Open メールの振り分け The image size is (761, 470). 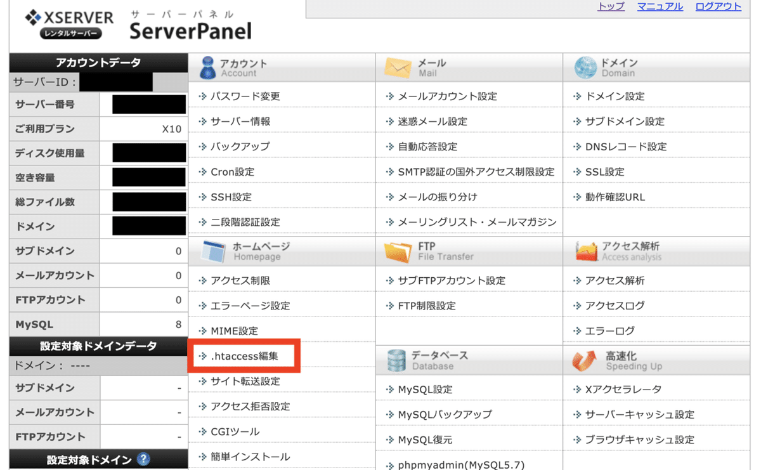(438, 197)
